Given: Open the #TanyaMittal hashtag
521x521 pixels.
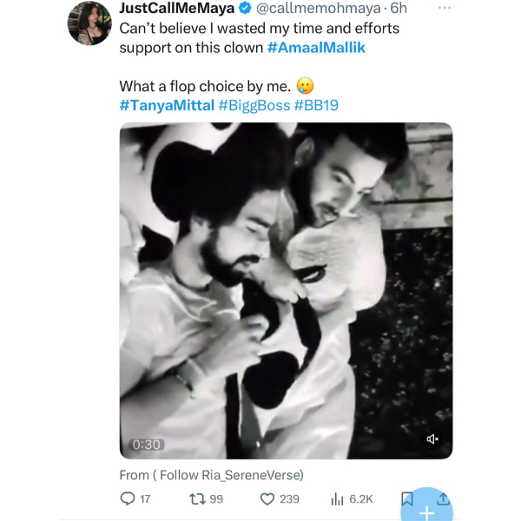Looking at the screenshot, I should 167,105.
